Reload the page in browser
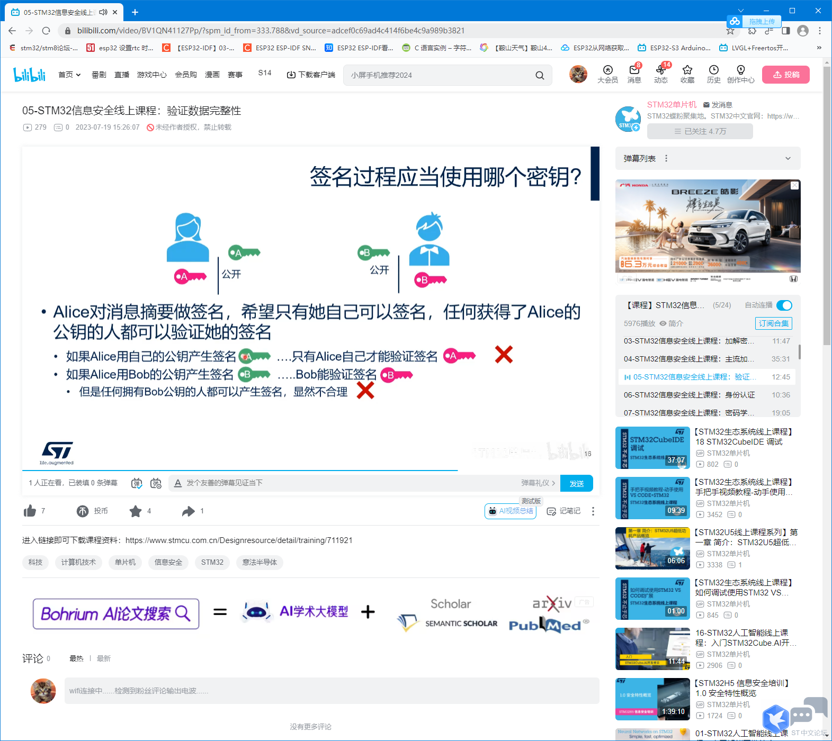This screenshot has width=832, height=741. [46, 31]
